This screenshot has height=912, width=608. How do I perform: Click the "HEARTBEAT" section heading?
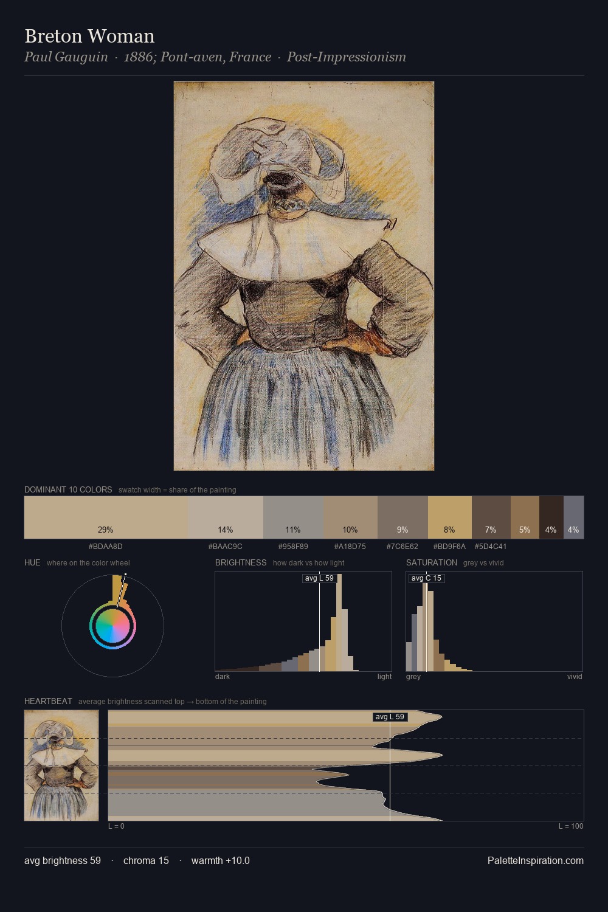point(48,701)
